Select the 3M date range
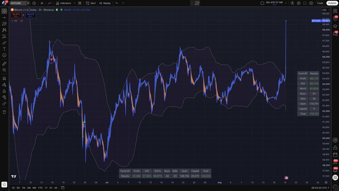 coord(29,188)
